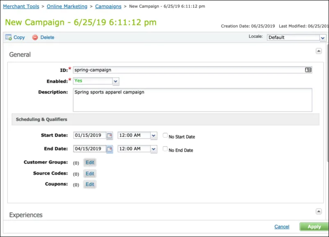Viewport: 329px width, 237px height.
Task: Go to Merchant Tools breadcrumb
Action: point(21,7)
